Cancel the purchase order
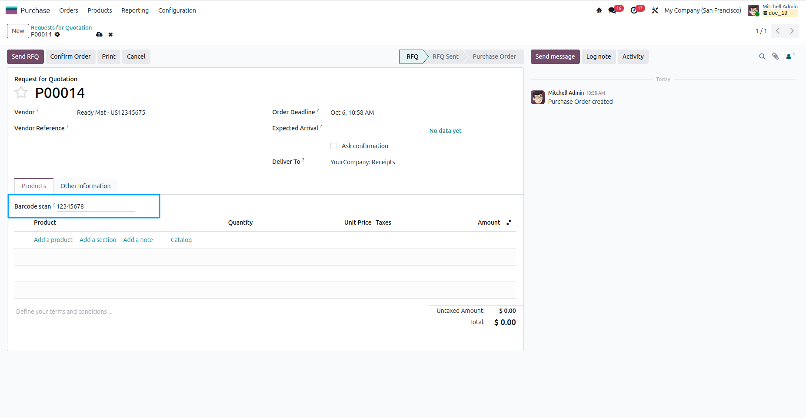The height and width of the screenshot is (418, 806). pyautogui.click(x=136, y=56)
